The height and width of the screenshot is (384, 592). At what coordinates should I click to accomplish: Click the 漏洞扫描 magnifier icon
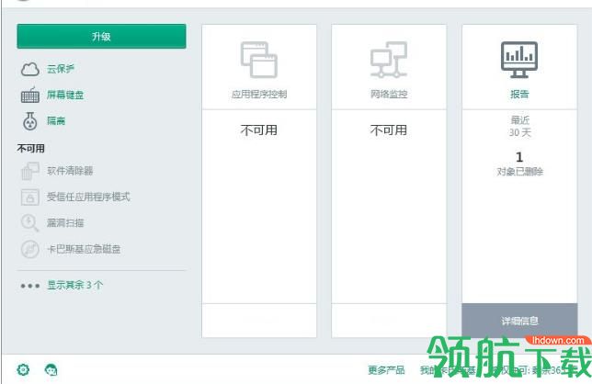tap(29, 223)
